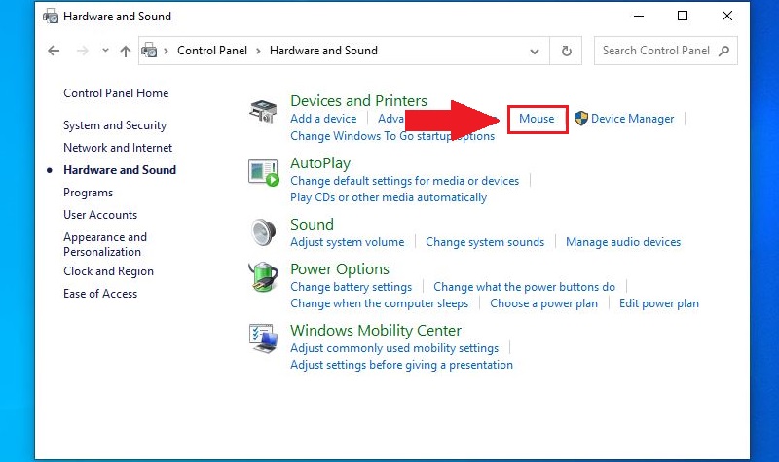Expand the chevron after Control Panel breadcrumb
The height and width of the screenshot is (462, 779).
point(258,51)
